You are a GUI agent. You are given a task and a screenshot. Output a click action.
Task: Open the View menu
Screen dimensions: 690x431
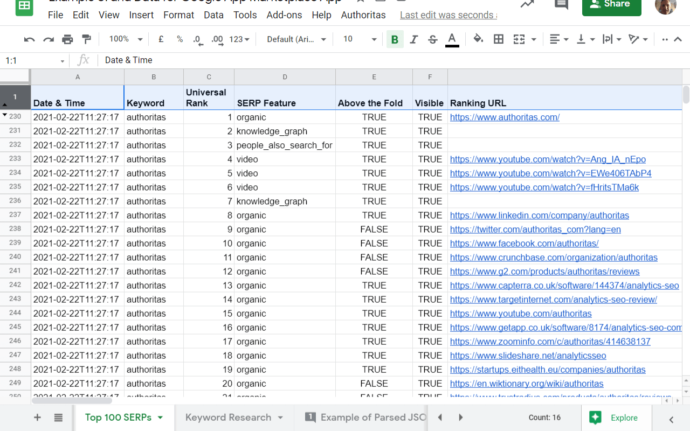pos(109,15)
